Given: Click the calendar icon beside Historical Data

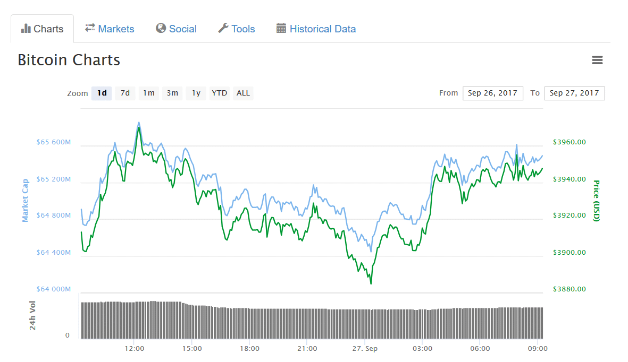Looking at the screenshot, I should tap(281, 28).
